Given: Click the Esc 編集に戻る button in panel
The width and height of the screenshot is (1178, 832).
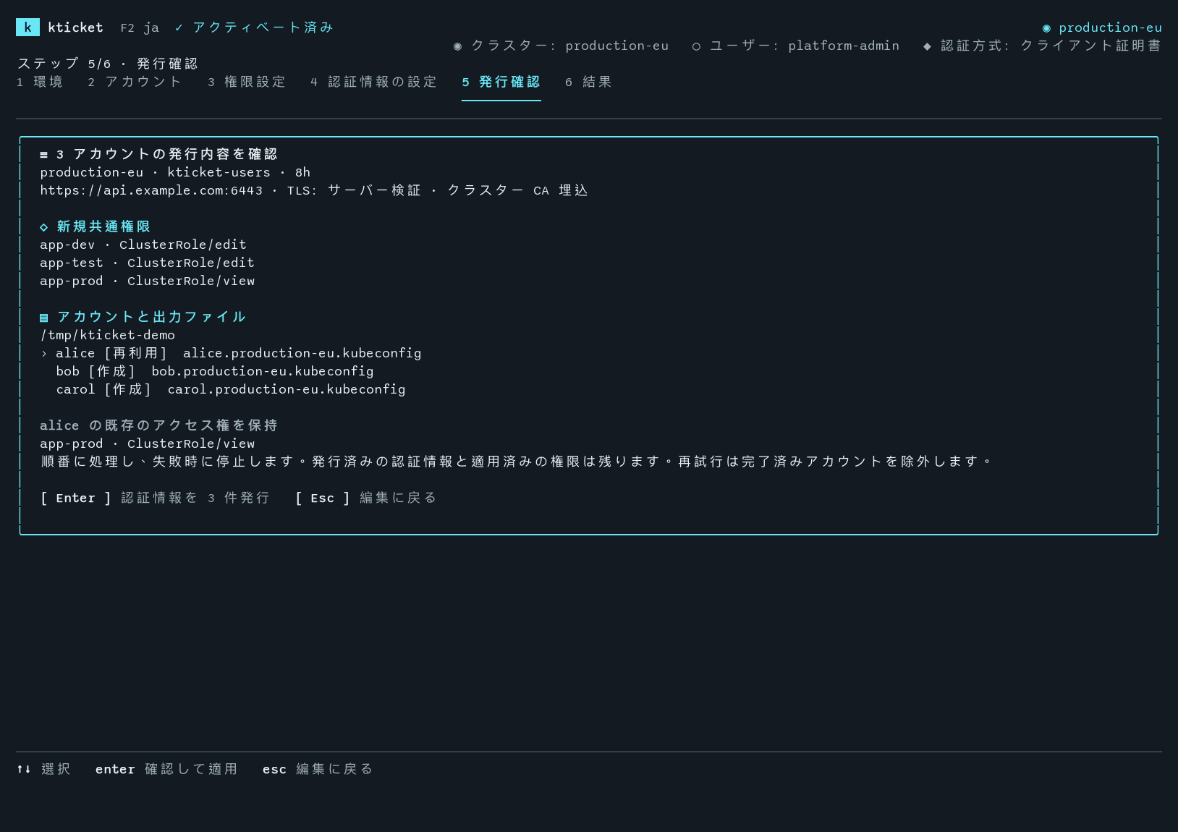Looking at the screenshot, I should (366, 498).
